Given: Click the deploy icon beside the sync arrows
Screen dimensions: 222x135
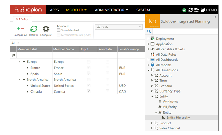Looking at the screenshot, I should click(x=196, y=10).
